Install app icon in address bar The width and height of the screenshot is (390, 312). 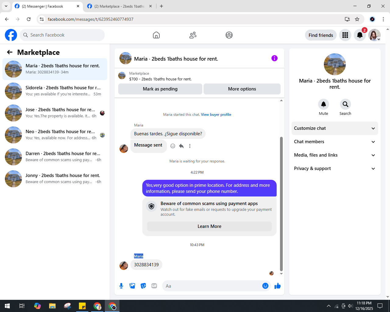point(347,19)
